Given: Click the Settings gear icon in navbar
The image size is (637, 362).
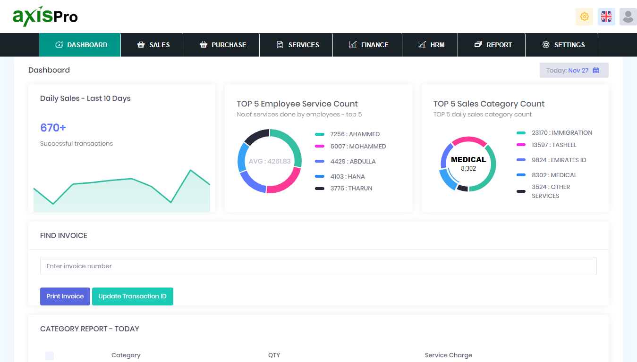Looking at the screenshot, I should tap(546, 45).
